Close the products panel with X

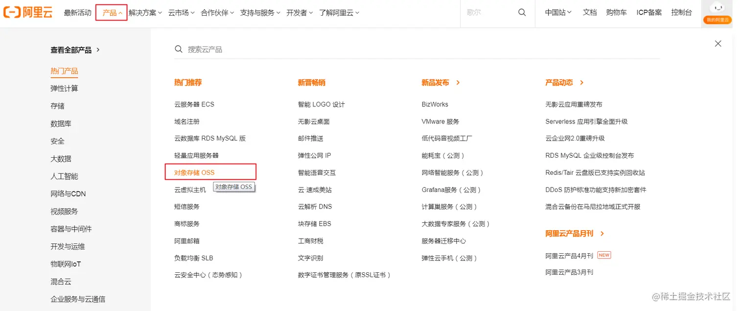coord(718,44)
